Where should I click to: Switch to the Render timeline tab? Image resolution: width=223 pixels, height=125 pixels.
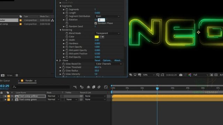coord(29,81)
